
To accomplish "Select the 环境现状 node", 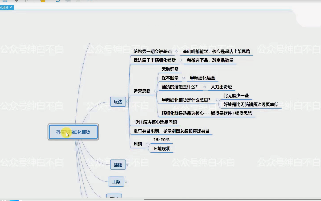I will tap(161, 148).
